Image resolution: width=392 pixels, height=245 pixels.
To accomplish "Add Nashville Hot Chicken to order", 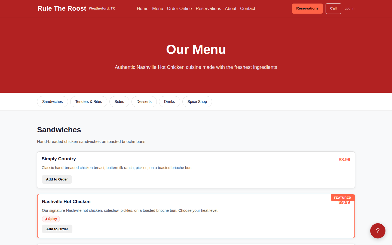I will (x=57, y=229).
